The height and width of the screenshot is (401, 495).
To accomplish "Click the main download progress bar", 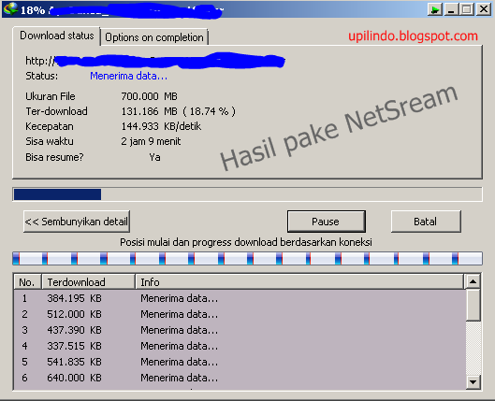I will (247, 194).
